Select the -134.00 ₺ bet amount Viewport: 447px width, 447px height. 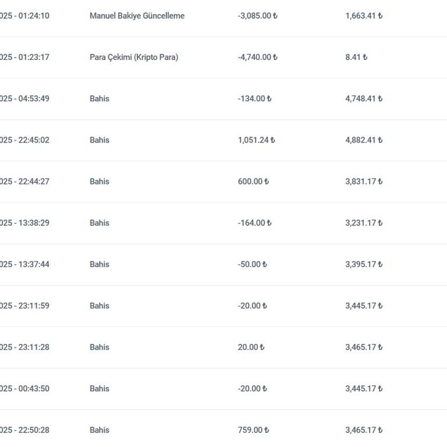point(254,98)
